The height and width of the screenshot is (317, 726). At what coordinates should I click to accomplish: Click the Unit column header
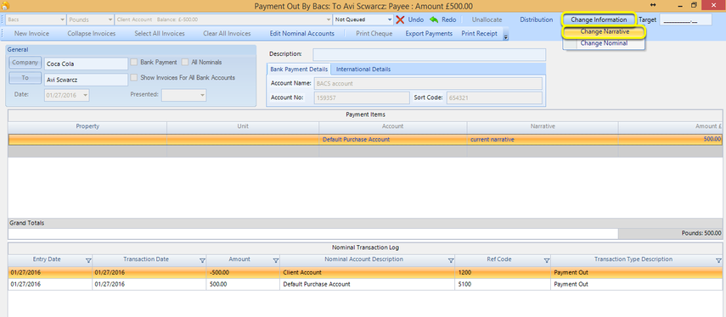[243, 126]
